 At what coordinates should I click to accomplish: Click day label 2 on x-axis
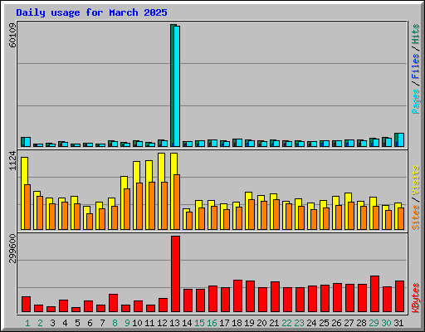coord(40,323)
